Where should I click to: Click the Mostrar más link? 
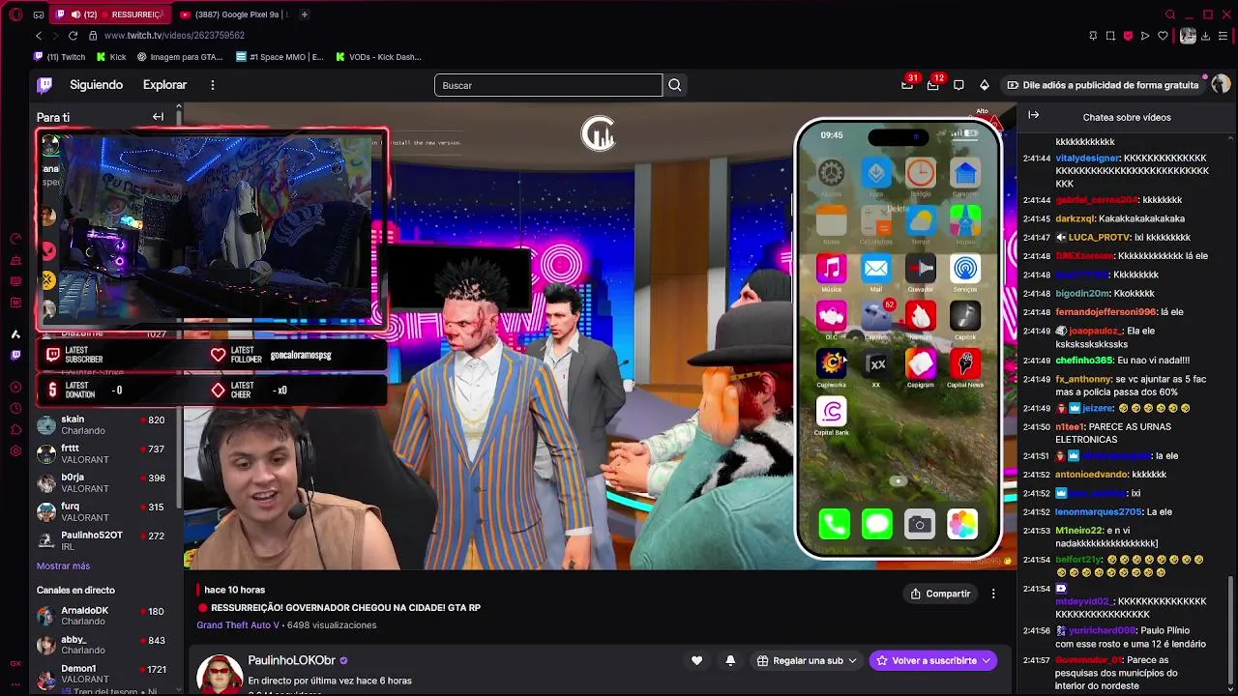63,565
